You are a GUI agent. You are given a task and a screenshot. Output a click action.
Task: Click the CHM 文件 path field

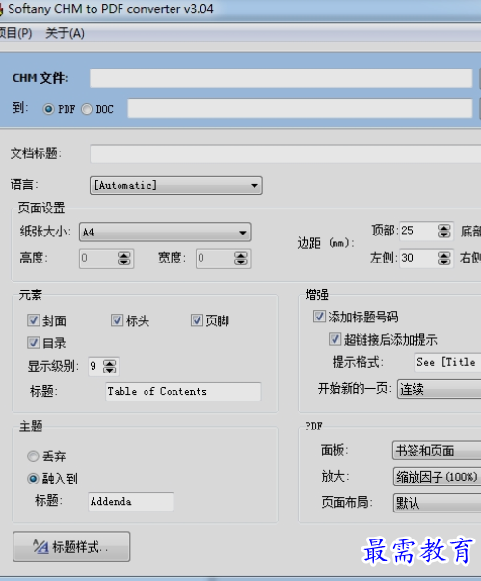point(281,78)
